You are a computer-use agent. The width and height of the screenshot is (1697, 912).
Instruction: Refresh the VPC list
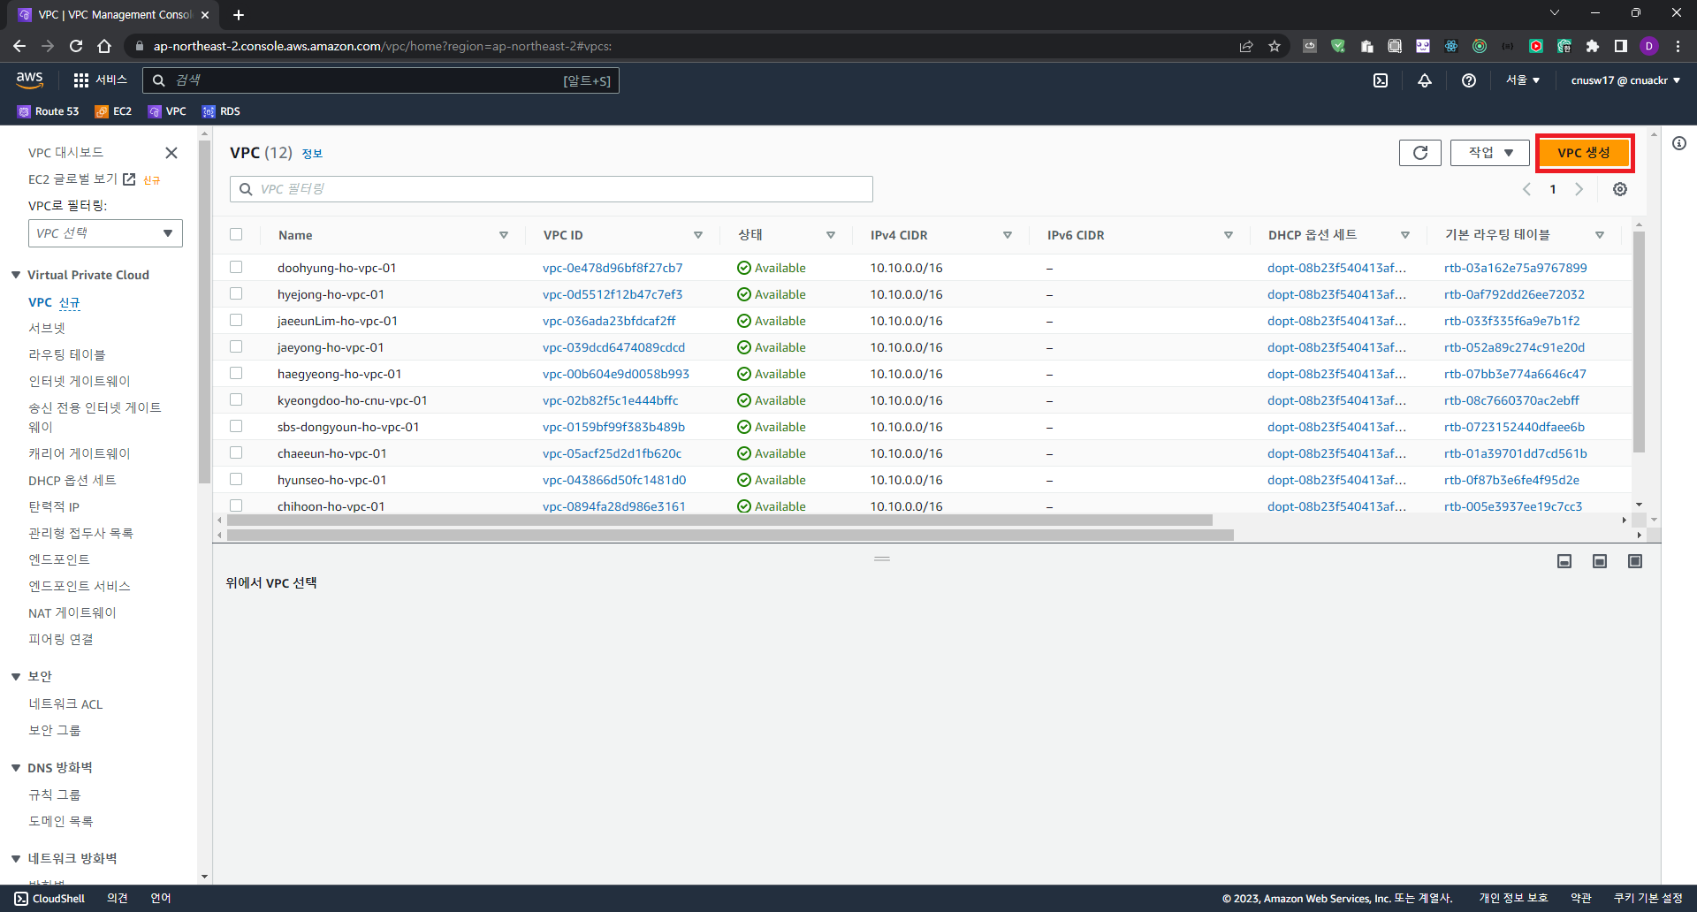[1420, 153]
